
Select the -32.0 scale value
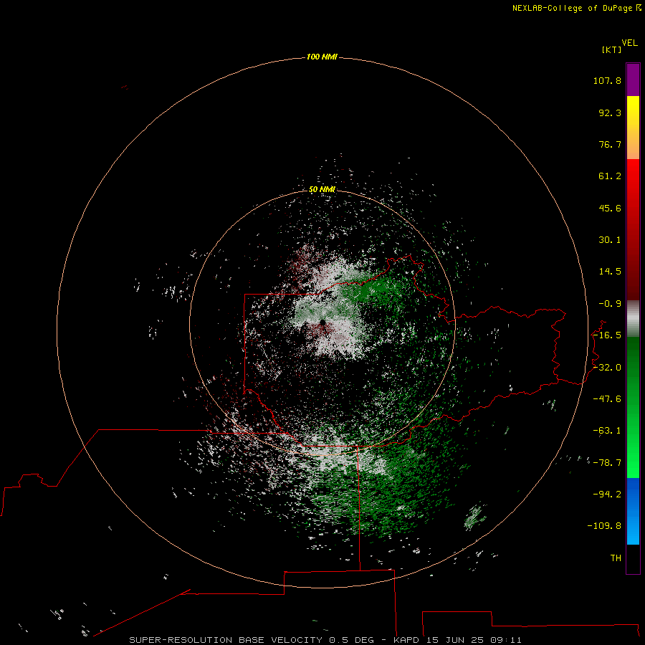pos(607,368)
